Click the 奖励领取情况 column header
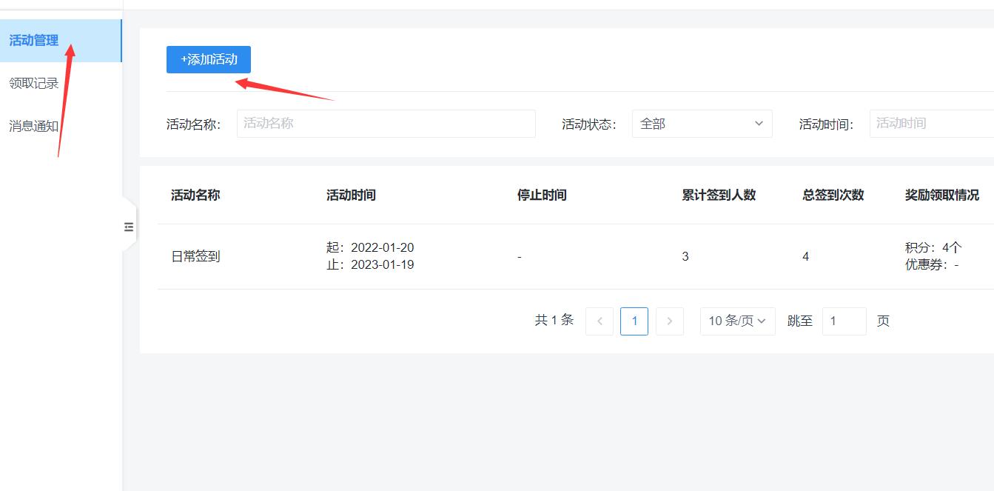Image resolution: width=994 pixels, height=491 pixels. coord(941,196)
